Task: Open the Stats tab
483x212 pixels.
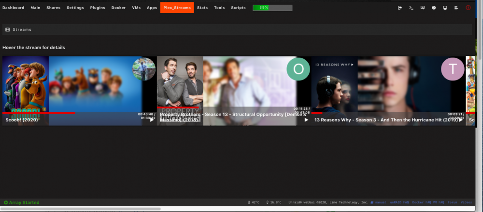Action: 202,8
